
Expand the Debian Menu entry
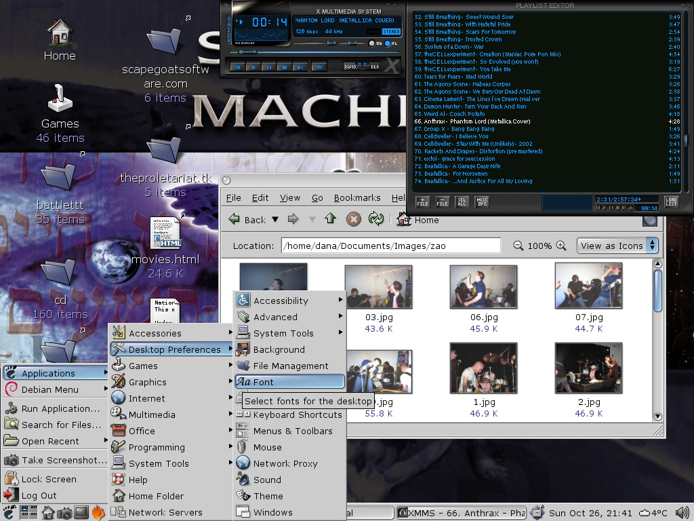click(56, 389)
